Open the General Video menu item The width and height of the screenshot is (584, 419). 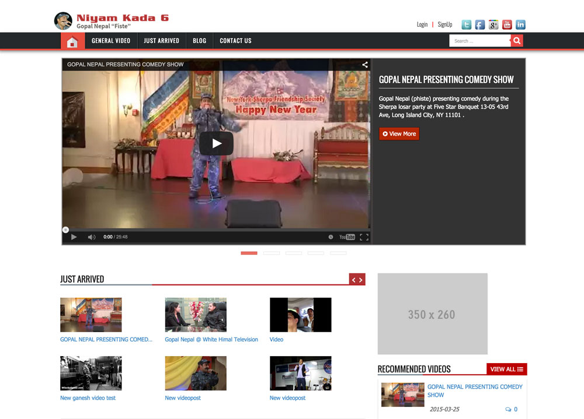tap(111, 41)
